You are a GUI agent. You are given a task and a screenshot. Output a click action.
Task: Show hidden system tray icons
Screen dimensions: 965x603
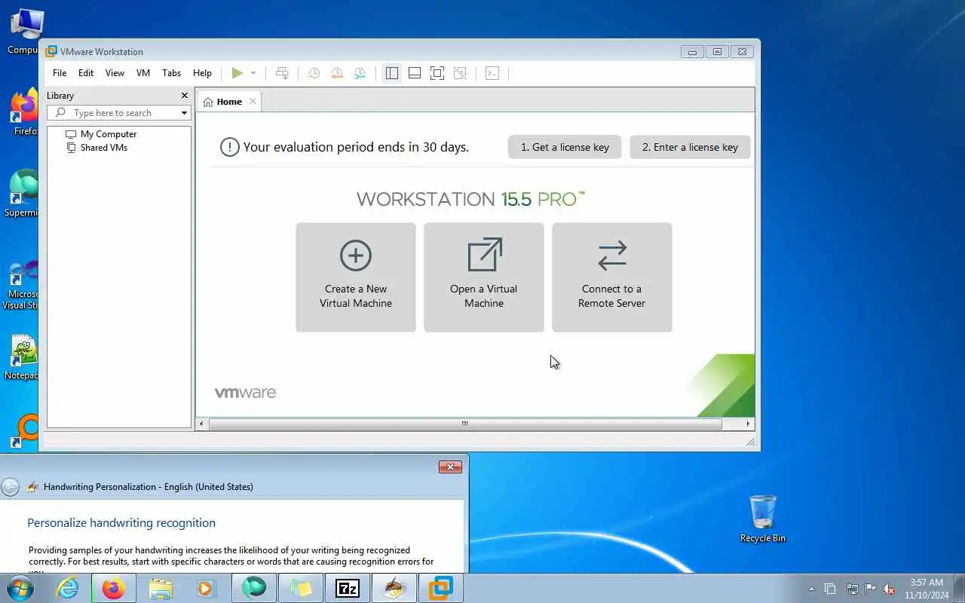(811, 589)
